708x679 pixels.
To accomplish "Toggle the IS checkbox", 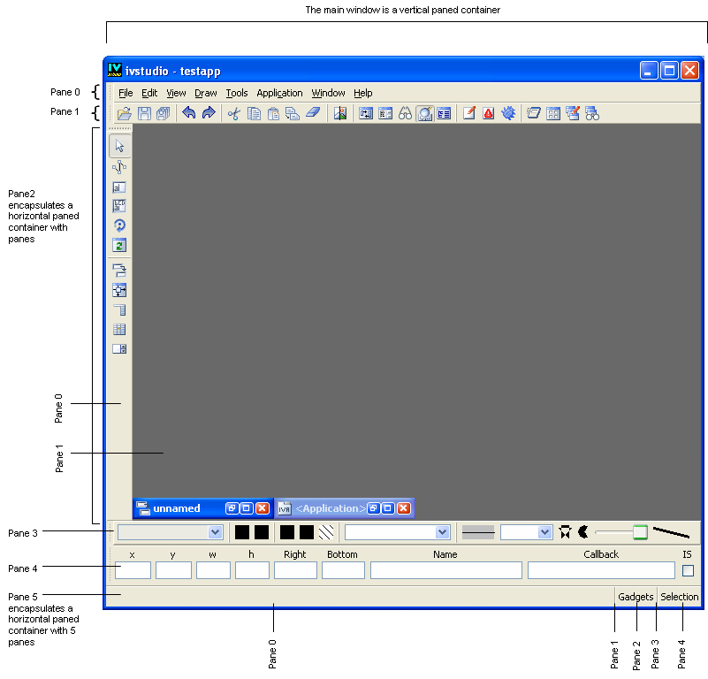I will 688,570.
